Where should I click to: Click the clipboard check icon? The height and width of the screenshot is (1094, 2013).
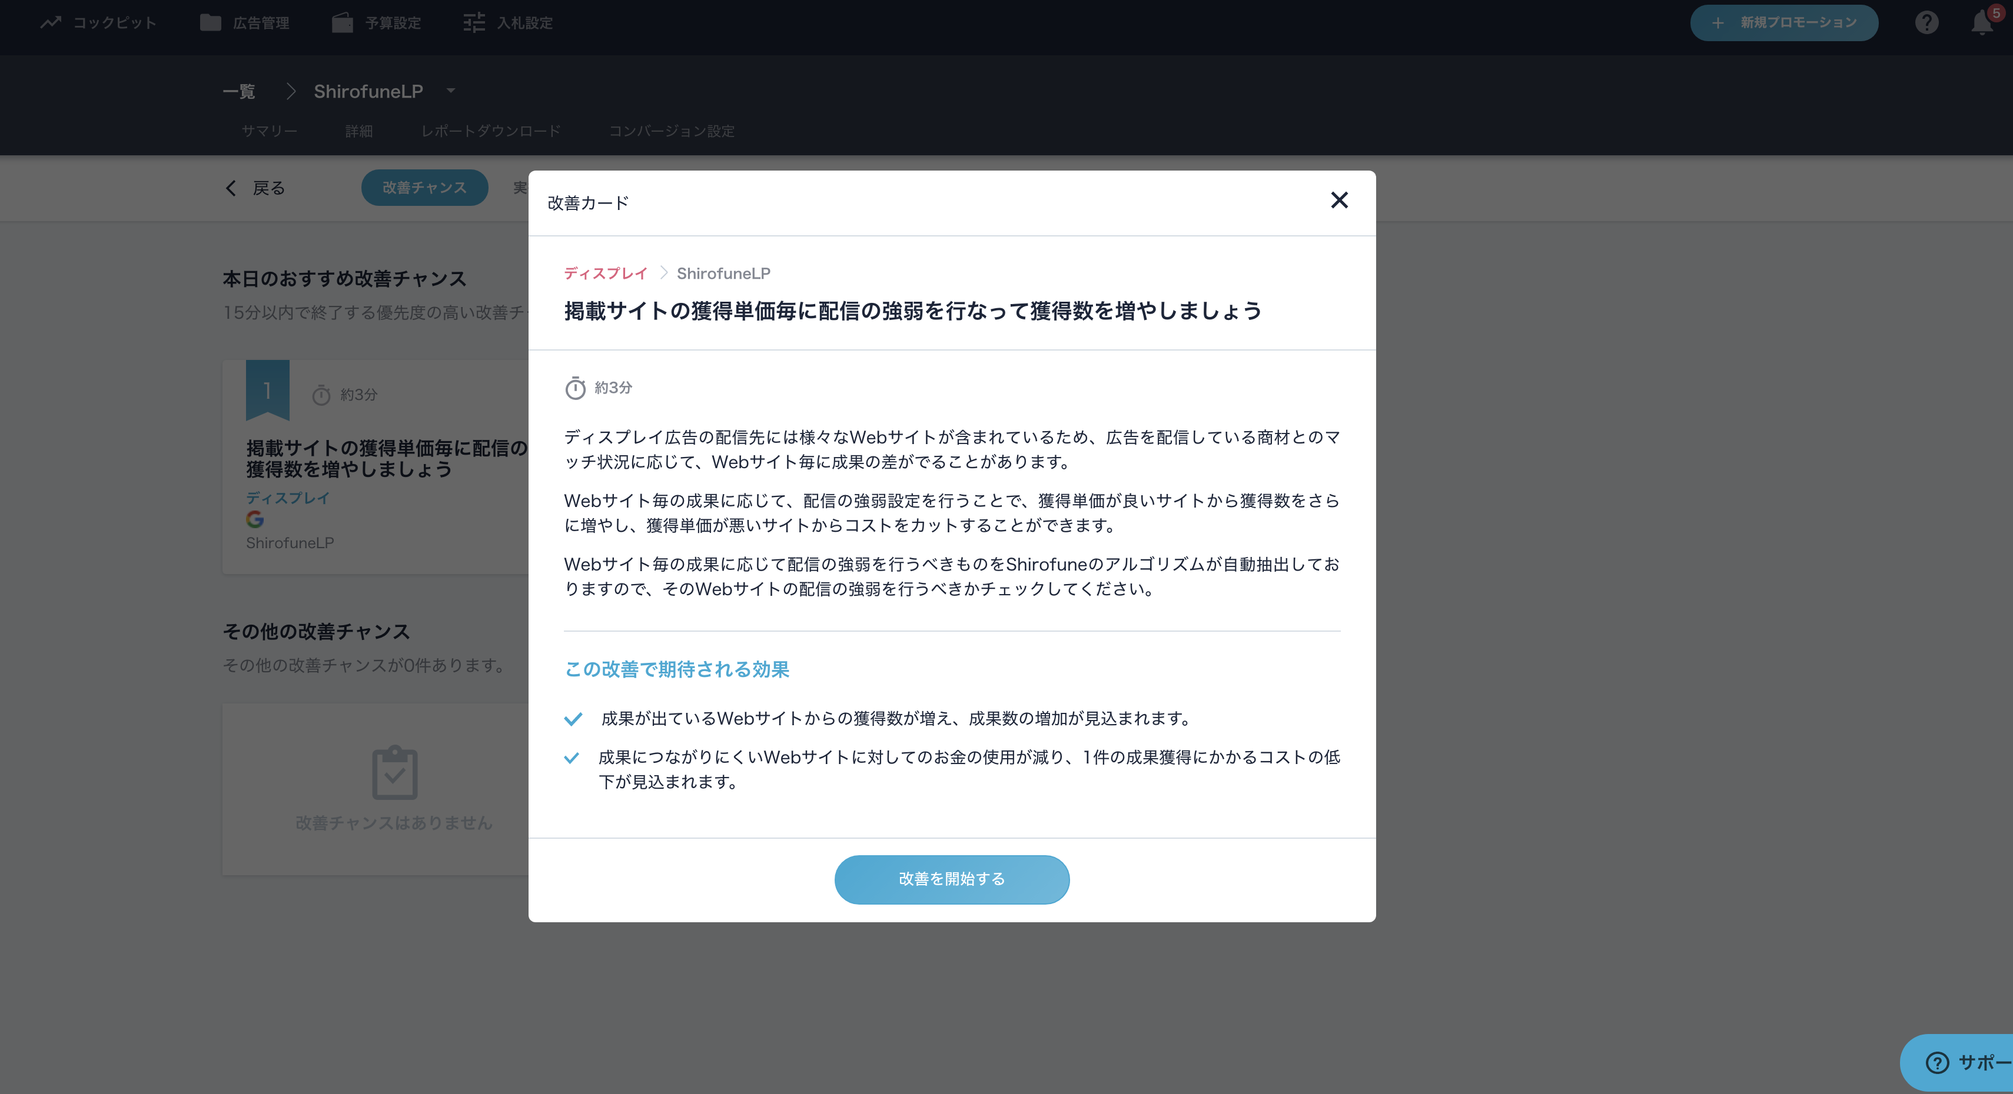point(394,772)
